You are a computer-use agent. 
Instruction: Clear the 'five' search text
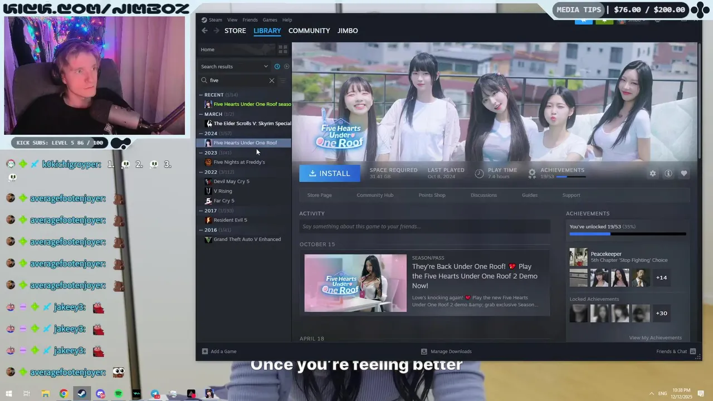click(x=272, y=80)
